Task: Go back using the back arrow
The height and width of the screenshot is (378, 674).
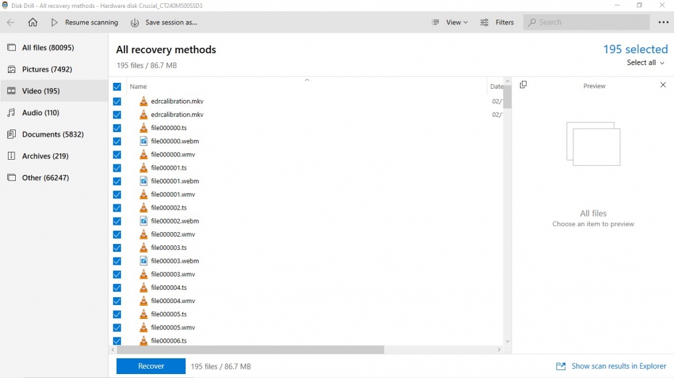Action: (x=11, y=22)
